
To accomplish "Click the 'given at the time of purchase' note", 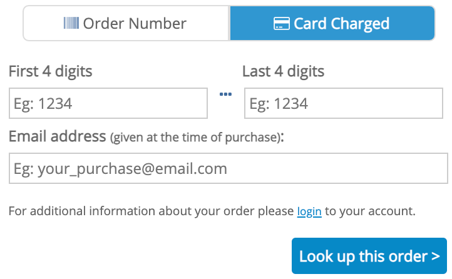I will click(195, 138).
